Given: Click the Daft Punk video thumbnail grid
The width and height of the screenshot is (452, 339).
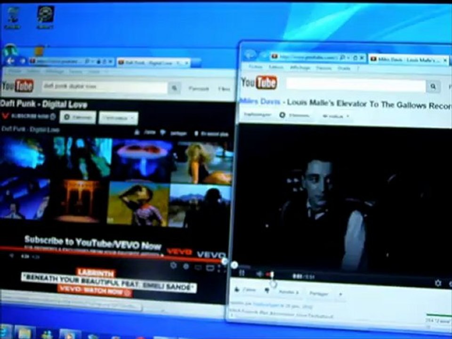Looking at the screenshot, I should coord(115,182).
